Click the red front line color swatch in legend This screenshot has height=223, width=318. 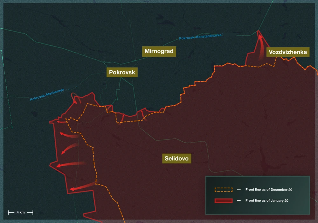(x=223, y=200)
